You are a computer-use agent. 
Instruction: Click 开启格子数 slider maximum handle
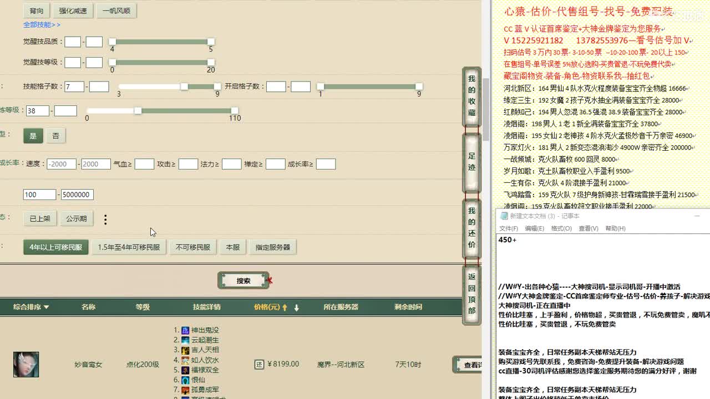[419, 86]
